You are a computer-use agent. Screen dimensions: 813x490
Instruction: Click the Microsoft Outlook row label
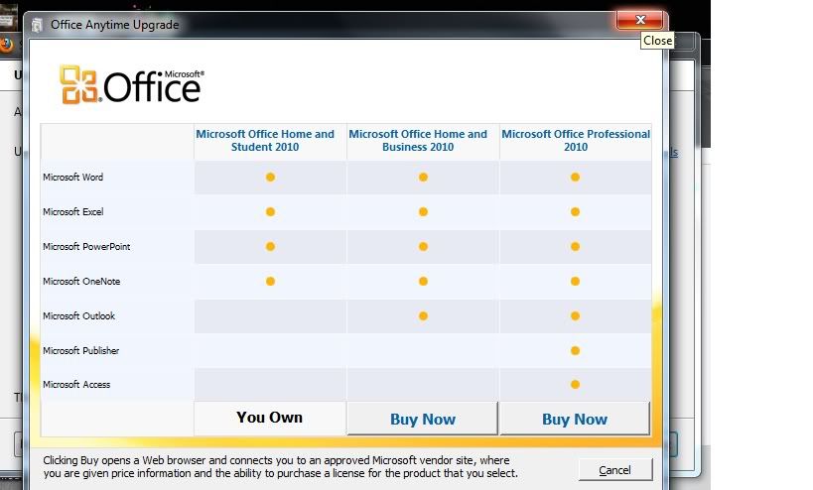point(79,316)
